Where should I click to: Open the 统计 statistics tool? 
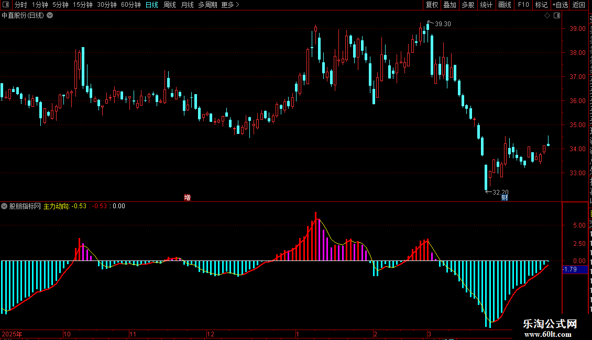(x=486, y=5)
